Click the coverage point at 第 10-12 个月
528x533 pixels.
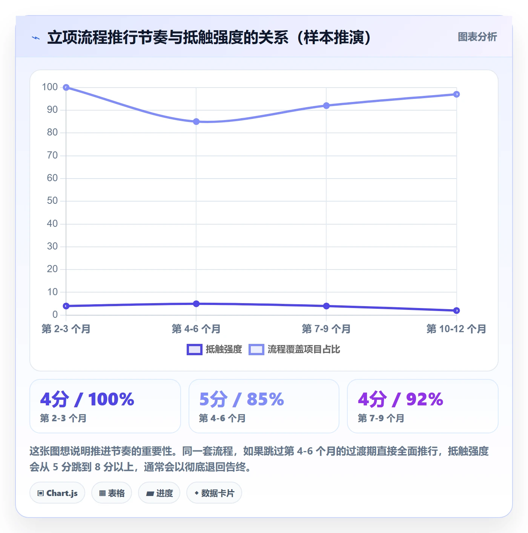pos(456,94)
